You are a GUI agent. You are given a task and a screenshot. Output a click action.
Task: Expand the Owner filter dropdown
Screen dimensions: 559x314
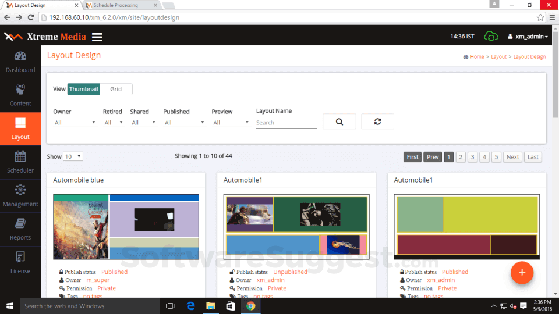75,123
